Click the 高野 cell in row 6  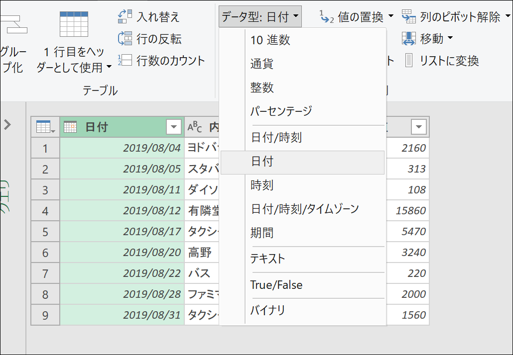202,253
